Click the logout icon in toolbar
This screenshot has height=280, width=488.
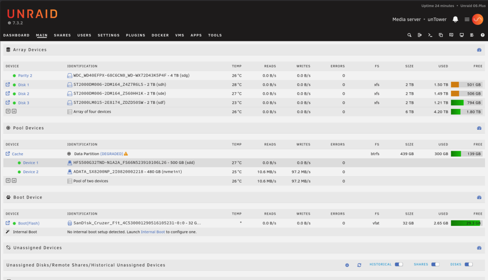tap(420, 35)
